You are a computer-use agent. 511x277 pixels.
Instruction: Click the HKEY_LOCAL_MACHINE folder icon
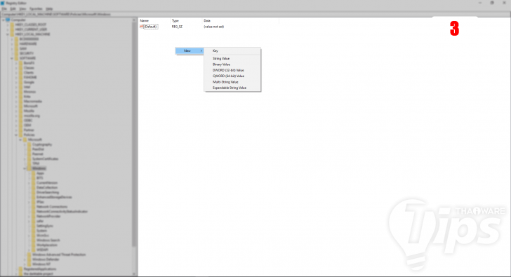(x=12, y=34)
